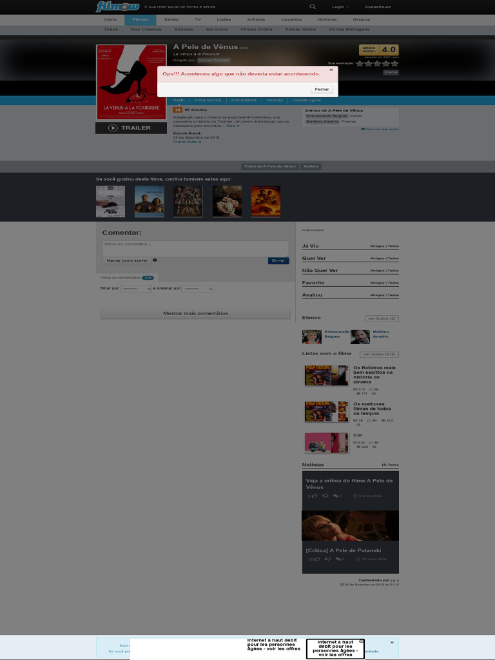Select the Filmes menu item
The height and width of the screenshot is (660, 495).
[x=140, y=19]
